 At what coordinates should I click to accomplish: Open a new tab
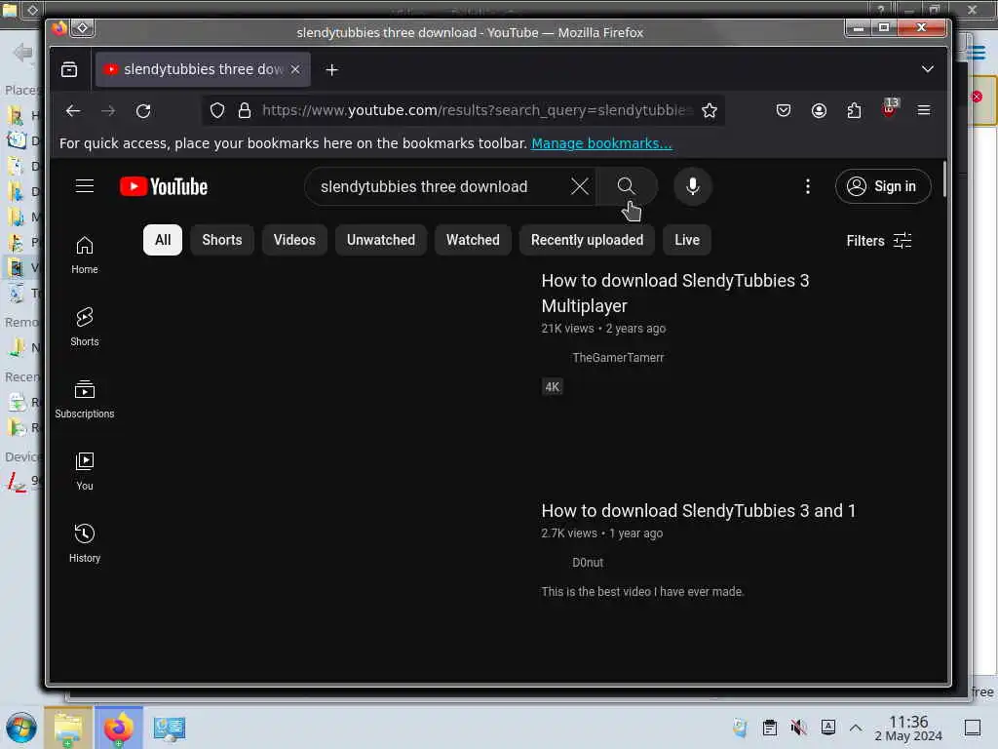pyautogui.click(x=331, y=69)
